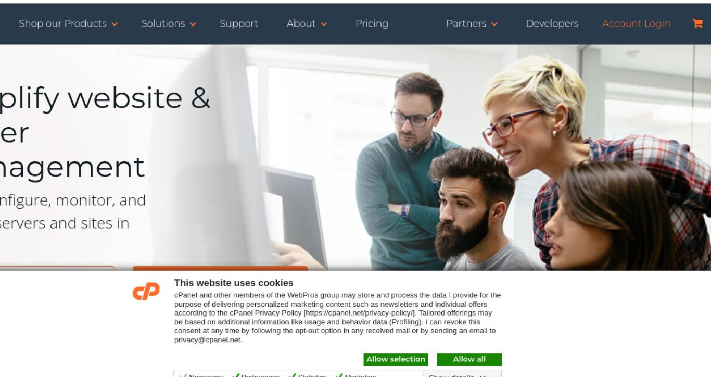Screen dimensions: 711x377
Task: Expand the About menu dropdown
Action: [307, 23]
